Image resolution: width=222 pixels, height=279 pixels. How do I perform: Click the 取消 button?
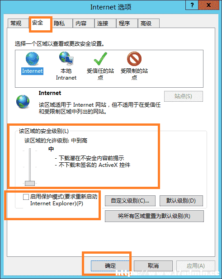pyautogui.click(x=153, y=266)
